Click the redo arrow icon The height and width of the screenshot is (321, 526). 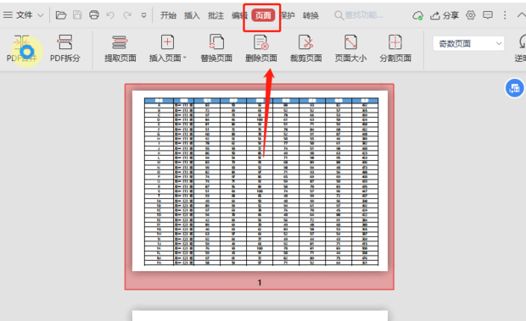coord(127,15)
